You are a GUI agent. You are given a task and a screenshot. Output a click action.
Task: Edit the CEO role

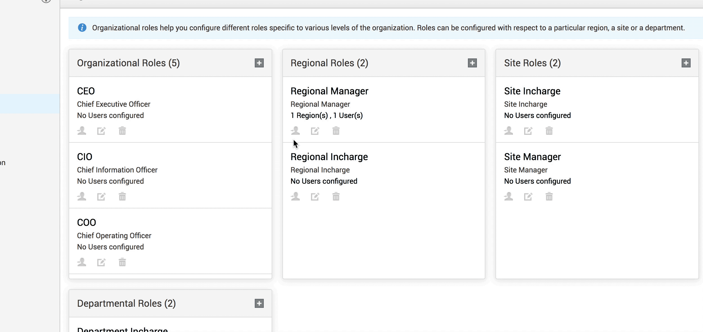click(x=101, y=131)
